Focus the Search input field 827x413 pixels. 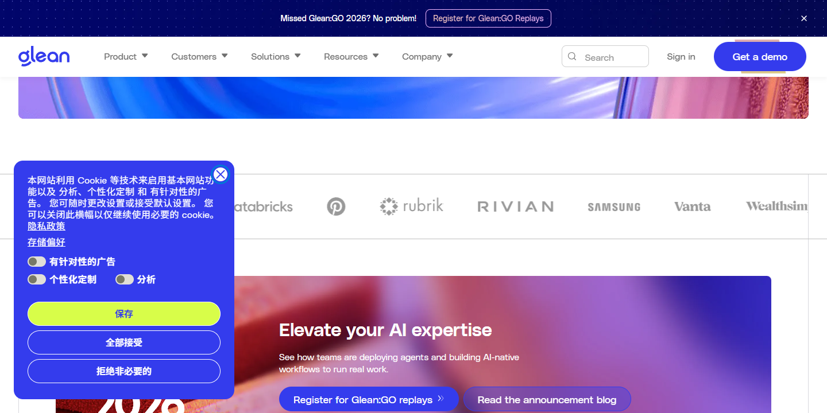pyautogui.click(x=605, y=56)
